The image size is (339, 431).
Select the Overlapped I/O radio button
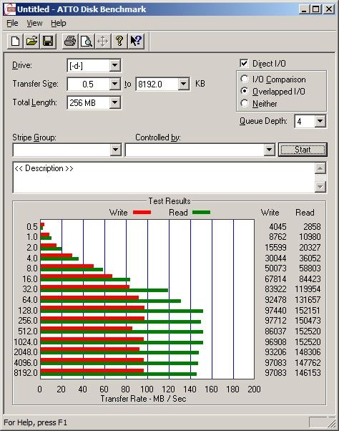245,91
